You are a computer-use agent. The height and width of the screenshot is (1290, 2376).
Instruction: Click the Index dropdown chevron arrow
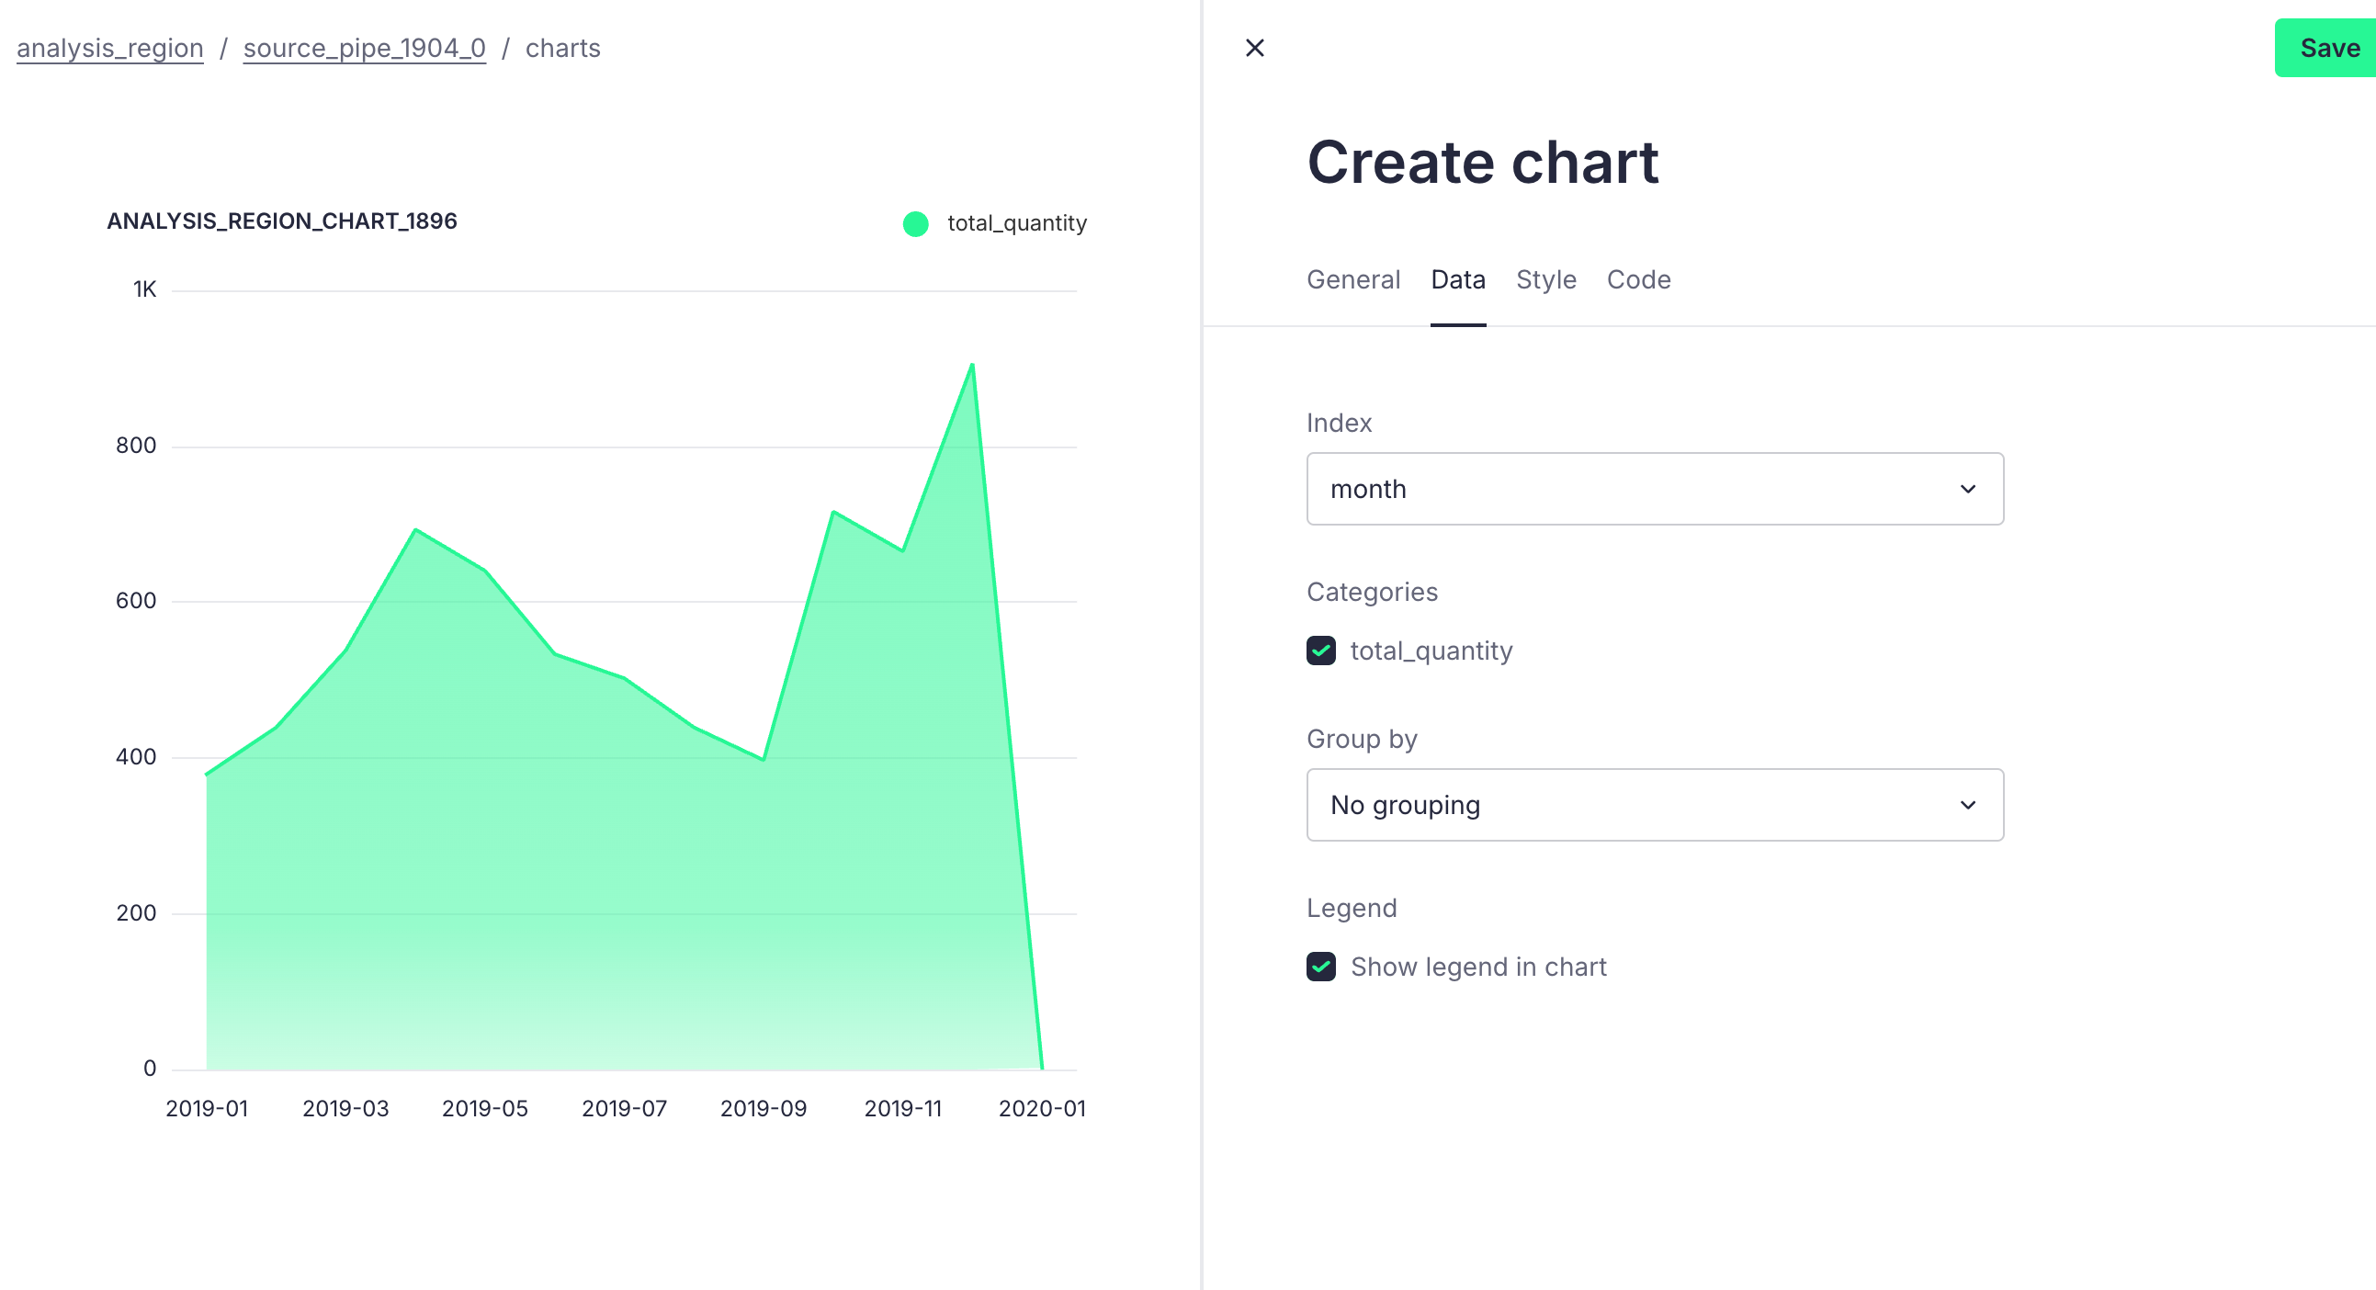coord(1967,489)
